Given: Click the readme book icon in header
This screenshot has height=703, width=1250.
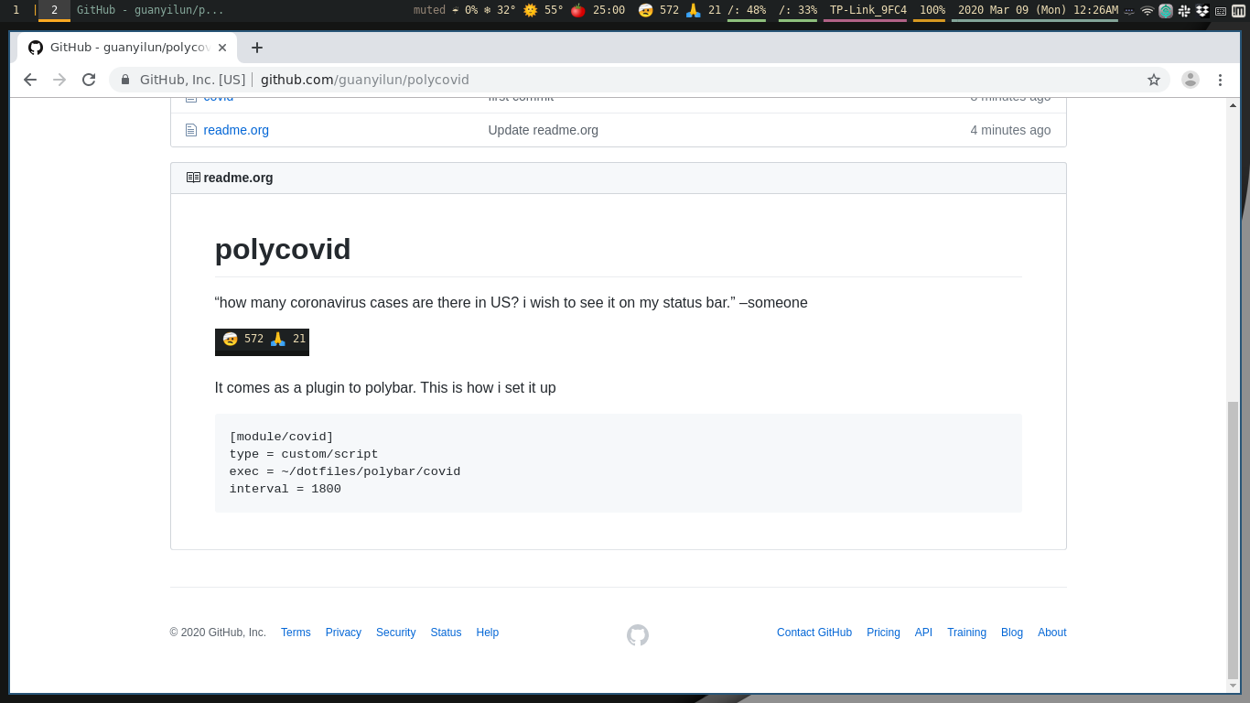Looking at the screenshot, I should click(193, 178).
